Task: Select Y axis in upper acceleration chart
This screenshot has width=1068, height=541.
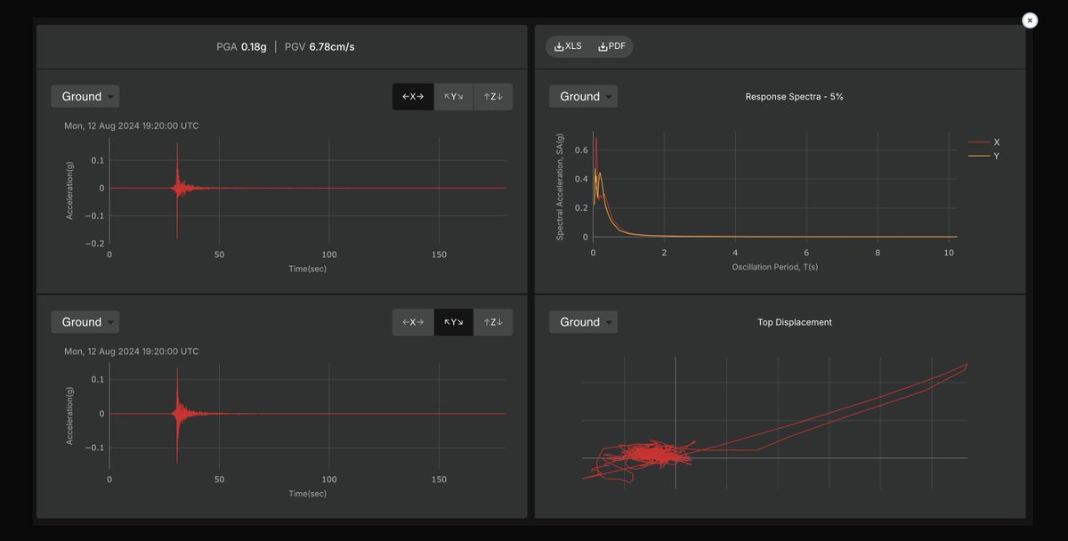Action: (454, 96)
